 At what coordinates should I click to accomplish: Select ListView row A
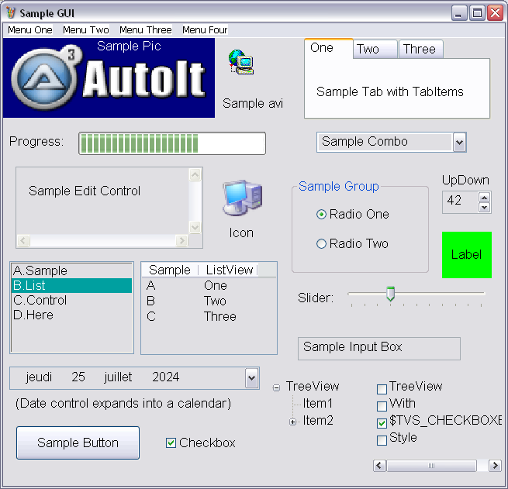209,286
